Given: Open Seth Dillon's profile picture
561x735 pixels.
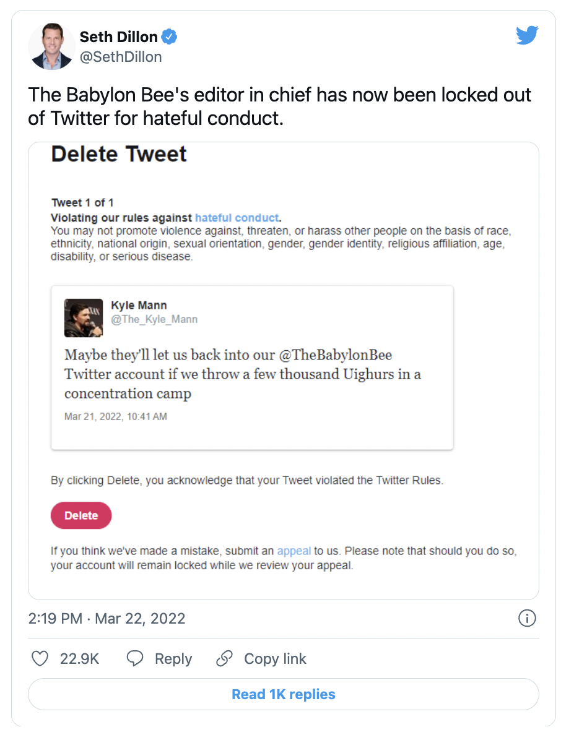Looking at the screenshot, I should pos(51,46).
